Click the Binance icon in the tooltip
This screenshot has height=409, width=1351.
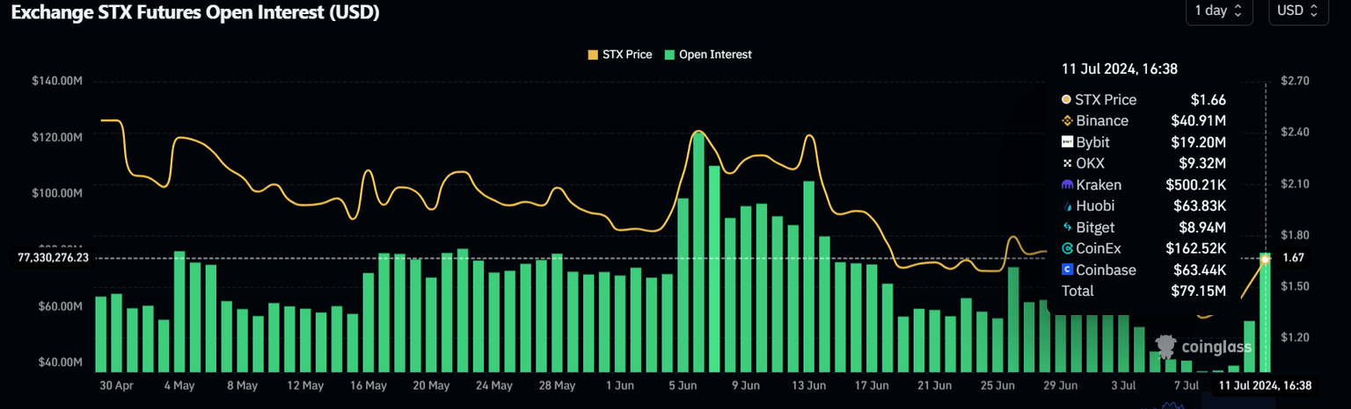(x=1067, y=121)
